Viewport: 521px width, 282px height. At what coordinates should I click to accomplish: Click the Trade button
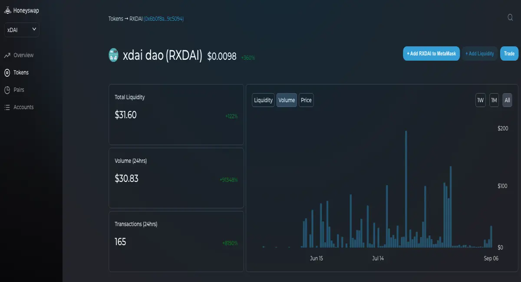[509, 54]
